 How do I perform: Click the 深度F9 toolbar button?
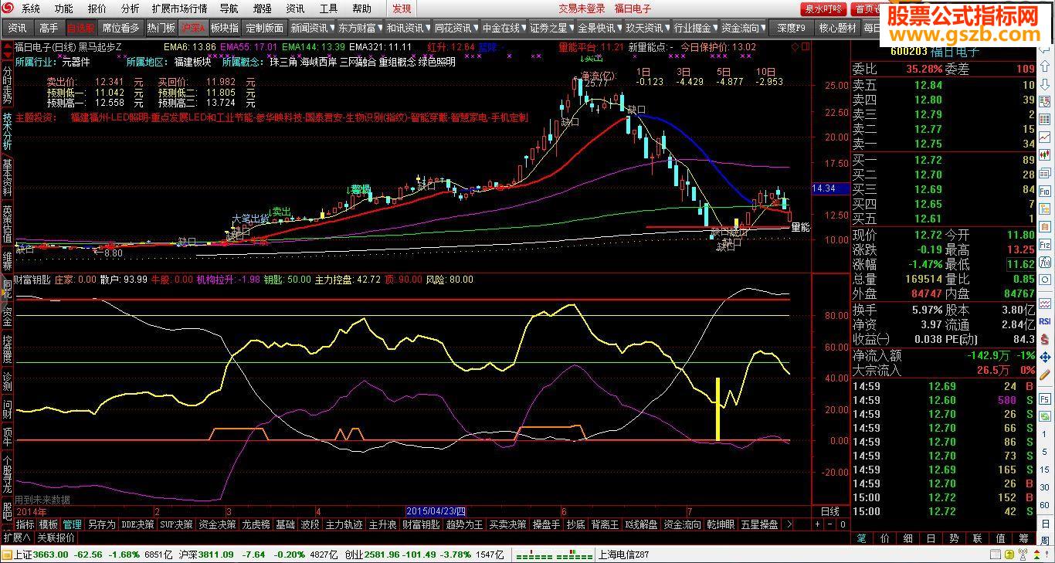click(x=791, y=28)
